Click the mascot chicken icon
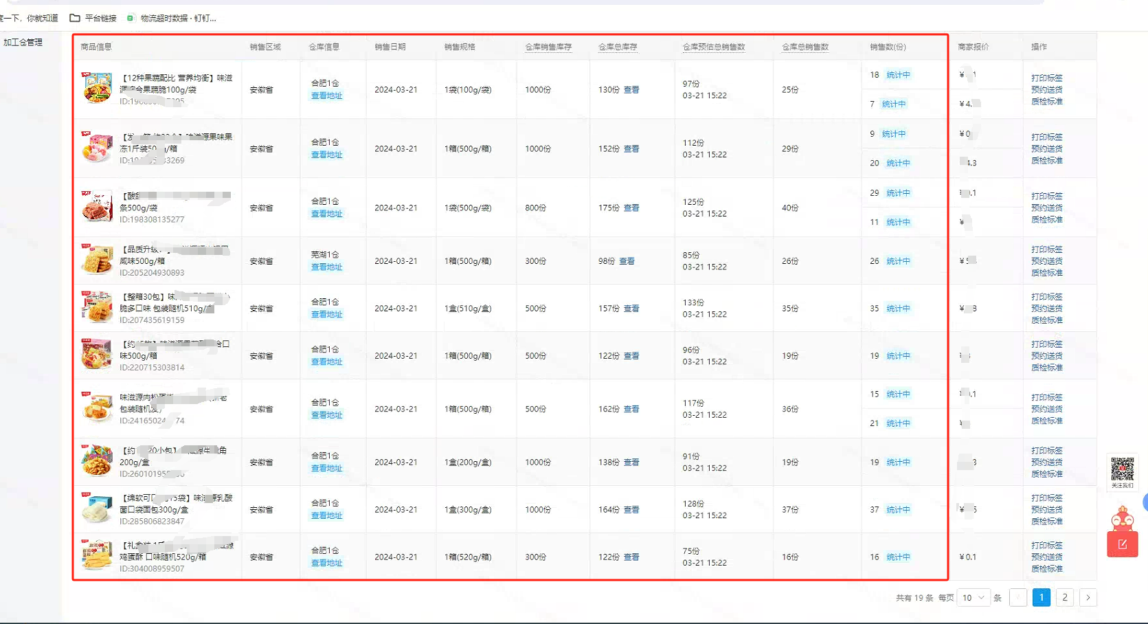The width and height of the screenshot is (1148, 624). [1122, 518]
